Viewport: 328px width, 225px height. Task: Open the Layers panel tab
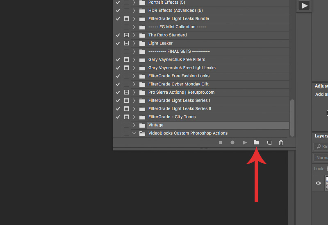321,136
